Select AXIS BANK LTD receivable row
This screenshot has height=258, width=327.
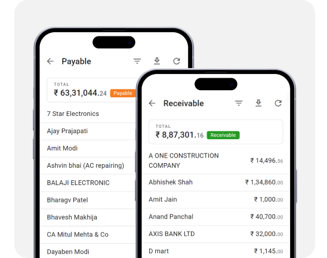pos(216,234)
